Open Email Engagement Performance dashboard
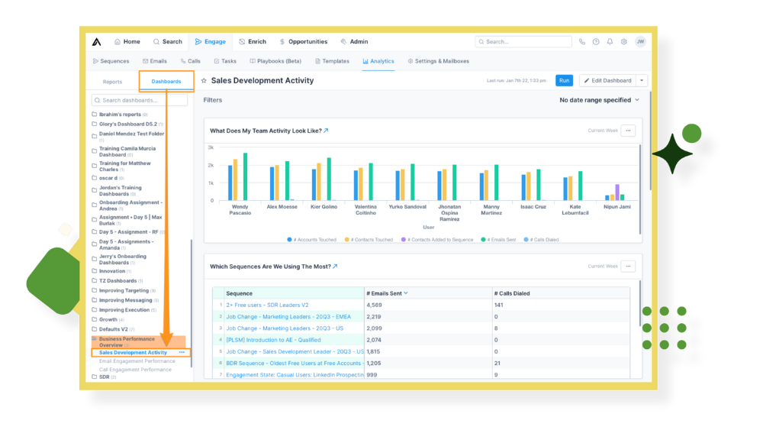Viewport: 763px width, 430px height. point(137,361)
